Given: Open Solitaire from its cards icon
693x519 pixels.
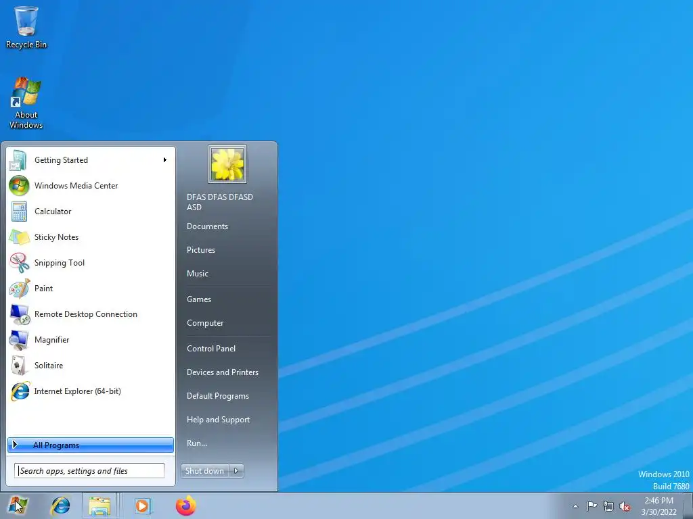Looking at the screenshot, I should point(19,366).
